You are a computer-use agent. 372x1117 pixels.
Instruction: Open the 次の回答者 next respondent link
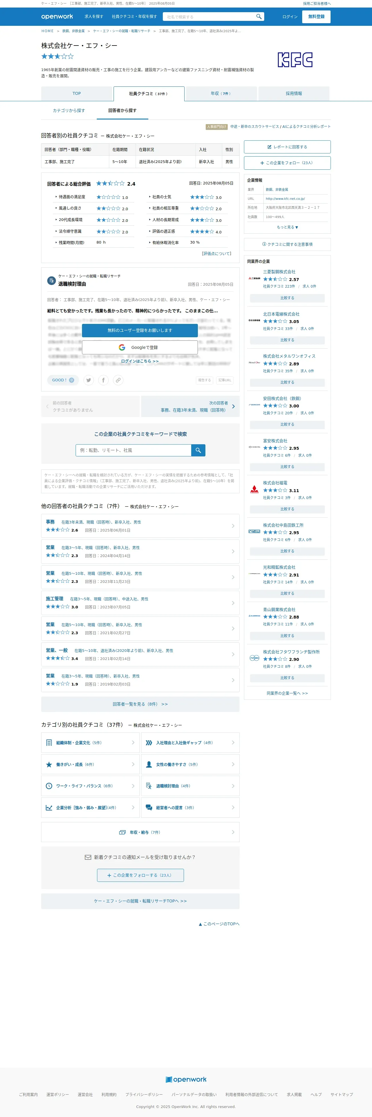click(190, 406)
